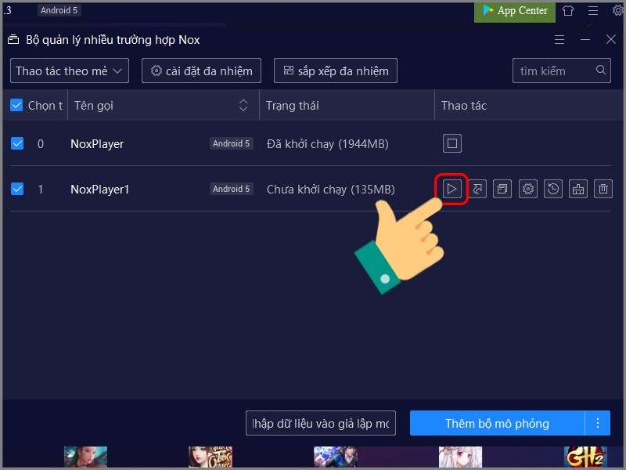Screen dimensions: 626x470
Task: Clean up NoxPlayer1 instance data
Action: point(577,189)
